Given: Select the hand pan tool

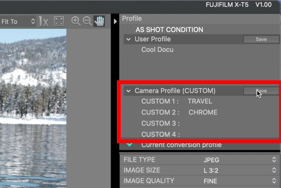Looking at the screenshot, I should point(99,21).
